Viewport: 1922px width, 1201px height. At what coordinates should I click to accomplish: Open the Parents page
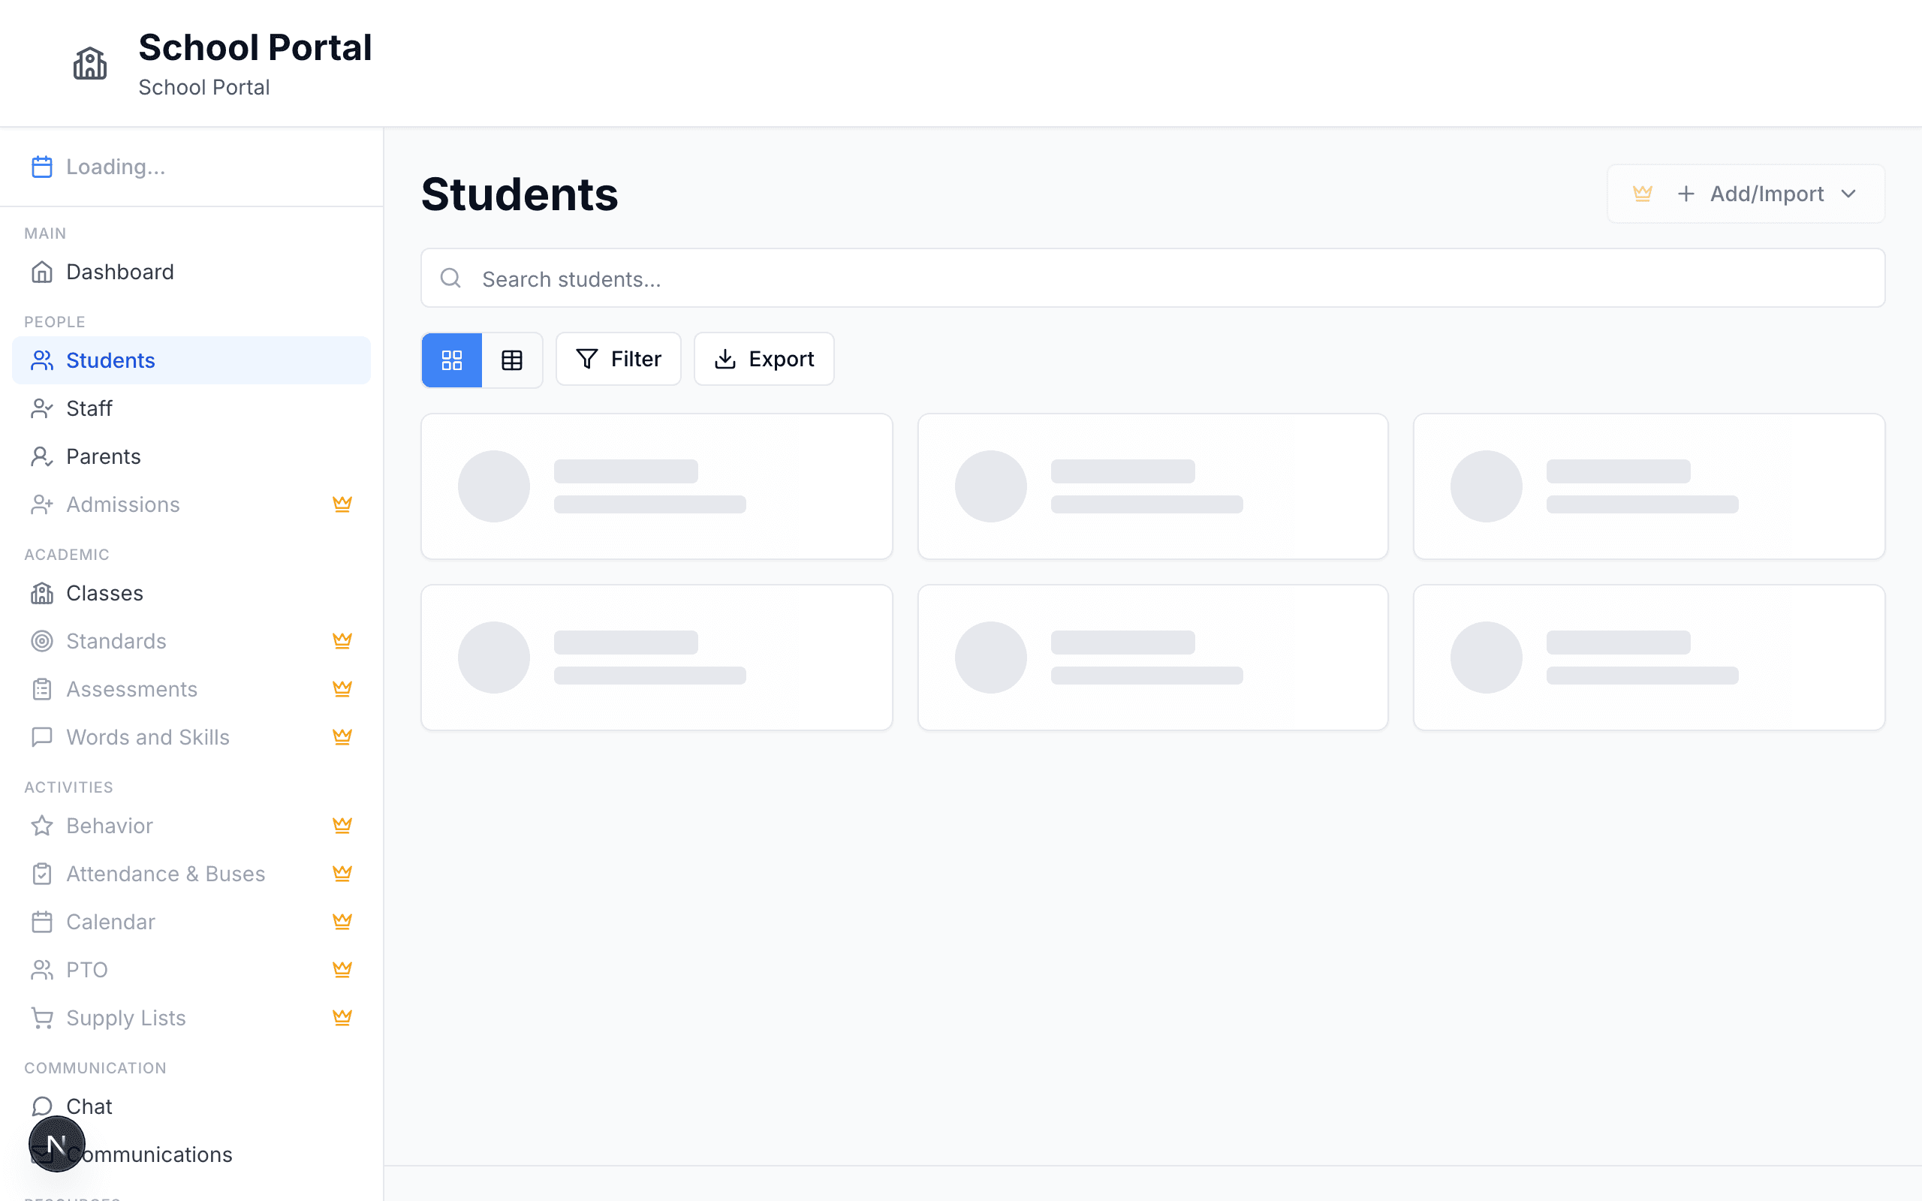coord(102,456)
